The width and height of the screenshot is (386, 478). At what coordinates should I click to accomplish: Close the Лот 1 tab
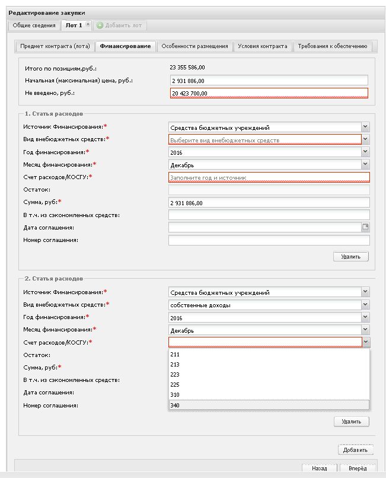[x=88, y=24]
